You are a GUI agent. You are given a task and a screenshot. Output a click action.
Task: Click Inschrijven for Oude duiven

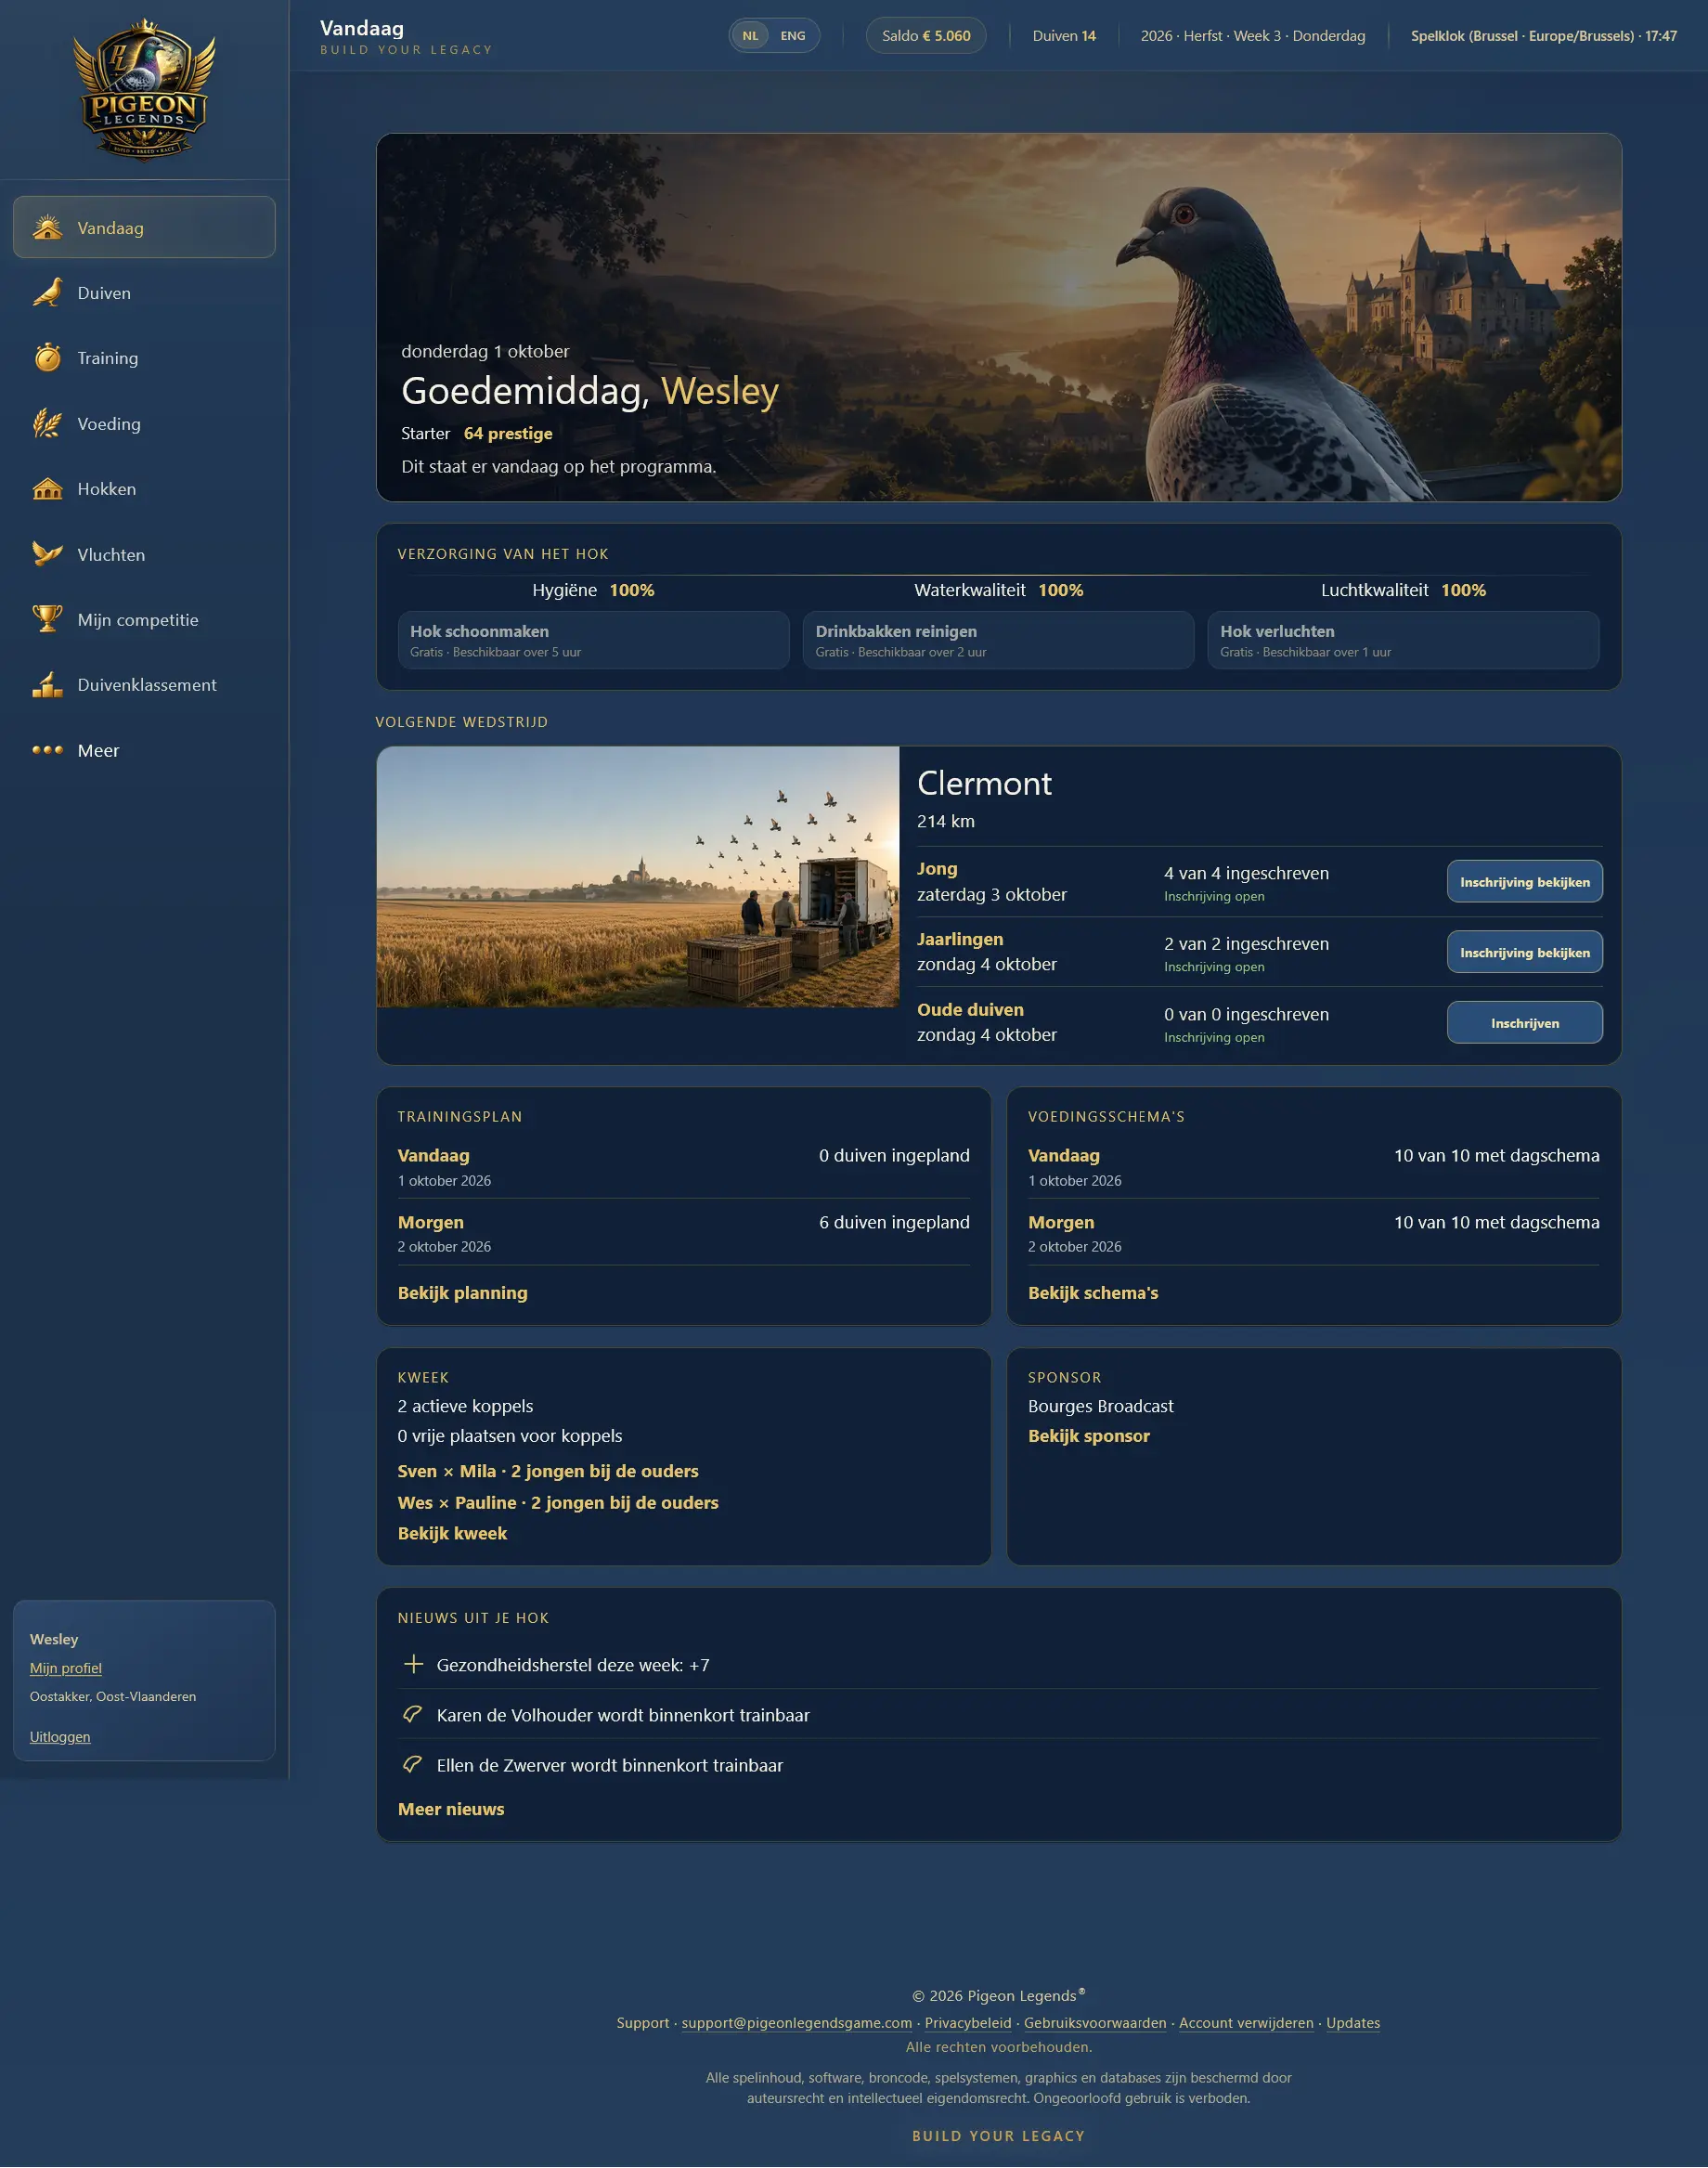(1525, 1023)
